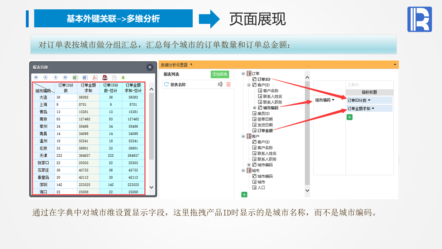Add a new indicator with the green plus
Viewport: 442px width, 249px height.
(349, 117)
